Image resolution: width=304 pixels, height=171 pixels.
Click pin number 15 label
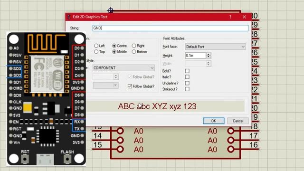tap(97, 145)
